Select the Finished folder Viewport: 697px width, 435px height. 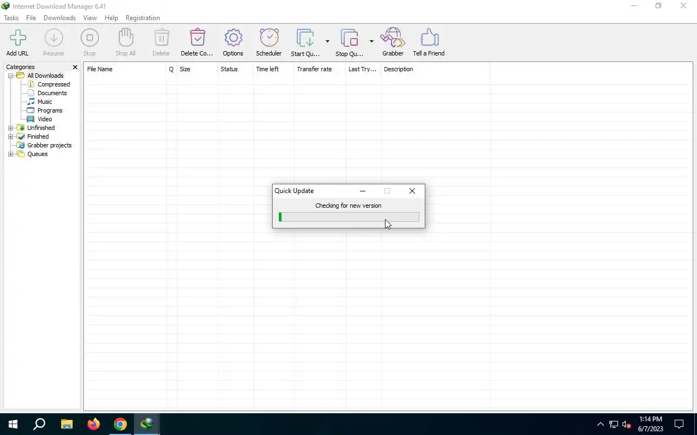[x=38, y=136]
